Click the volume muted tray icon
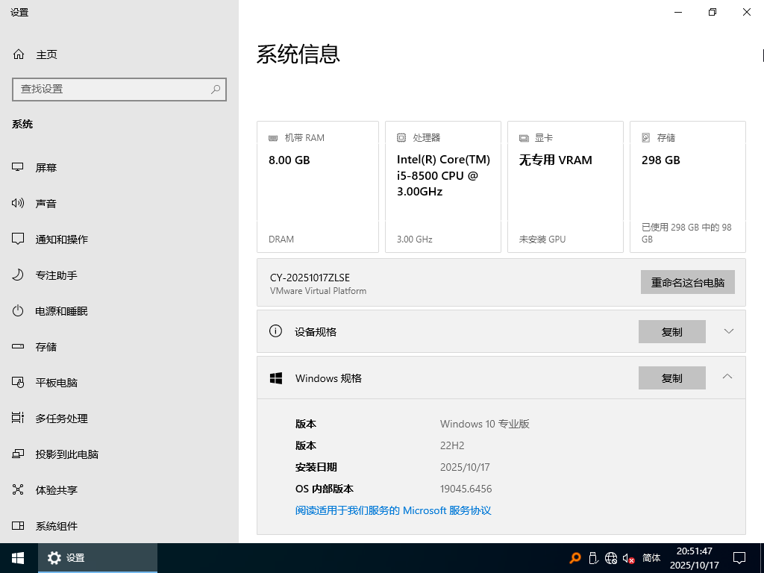Image resolution: width=764 pixels, height=573 pixels. 629,558
